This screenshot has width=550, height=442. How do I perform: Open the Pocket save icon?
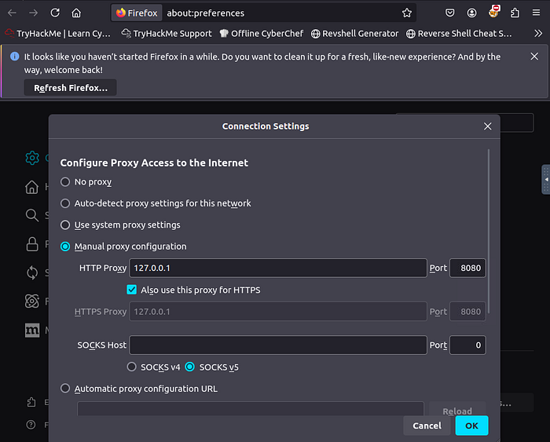coord(450,13)
